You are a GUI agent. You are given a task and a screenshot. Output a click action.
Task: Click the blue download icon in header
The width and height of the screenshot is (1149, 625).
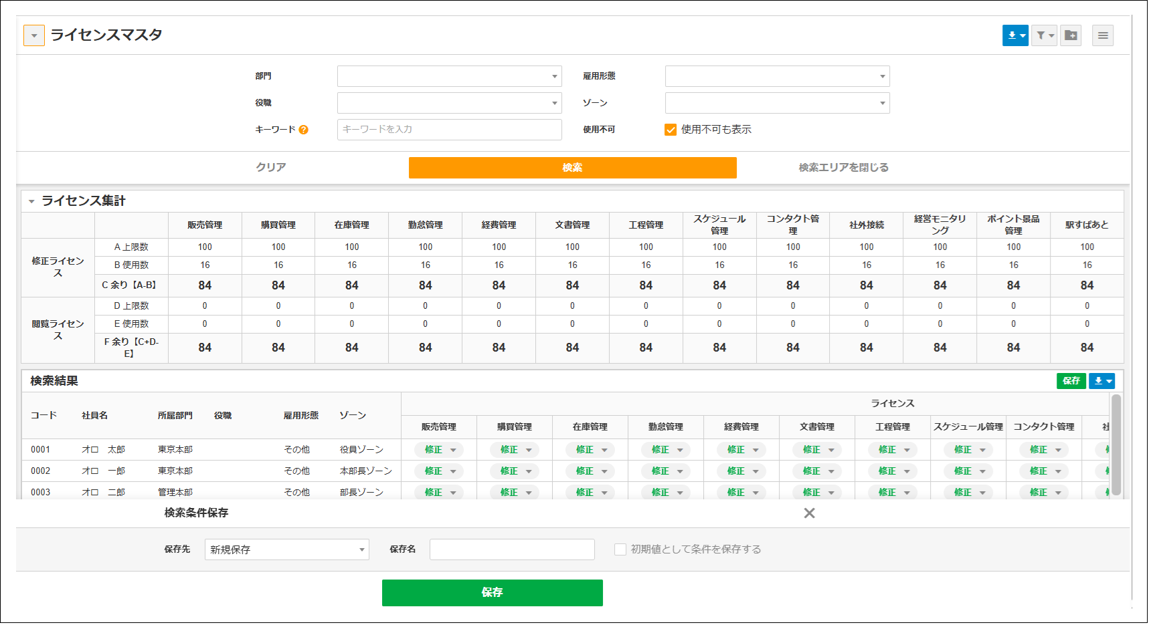[x=1014, y=35]
